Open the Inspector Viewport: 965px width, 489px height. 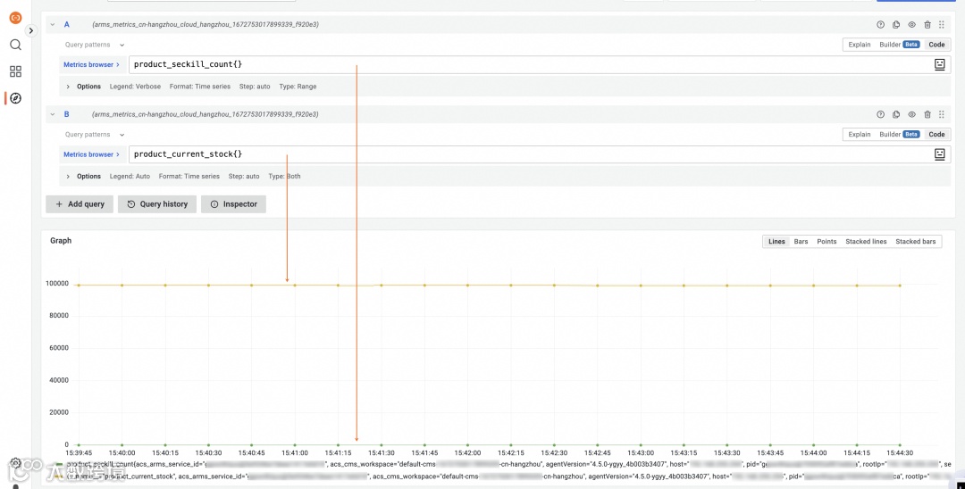pyautogui.click(x=233, y=204)
